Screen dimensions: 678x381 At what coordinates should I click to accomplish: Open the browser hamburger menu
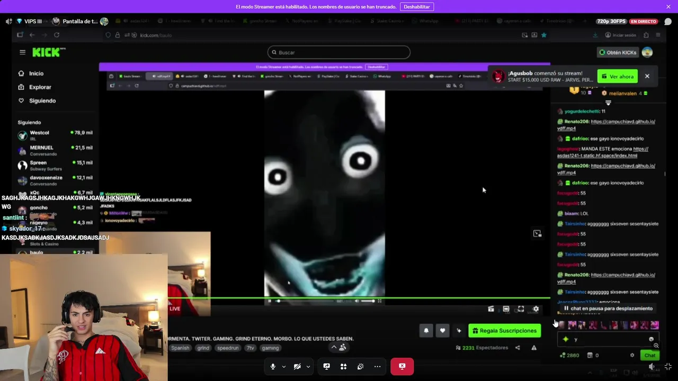658,35
